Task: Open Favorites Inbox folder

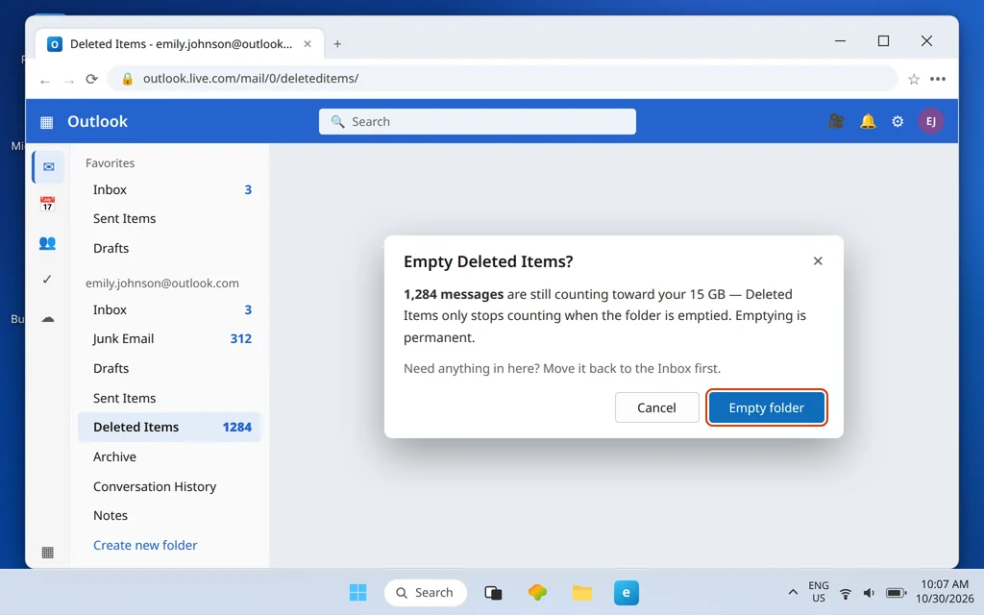Action: [x=169, y=189]
